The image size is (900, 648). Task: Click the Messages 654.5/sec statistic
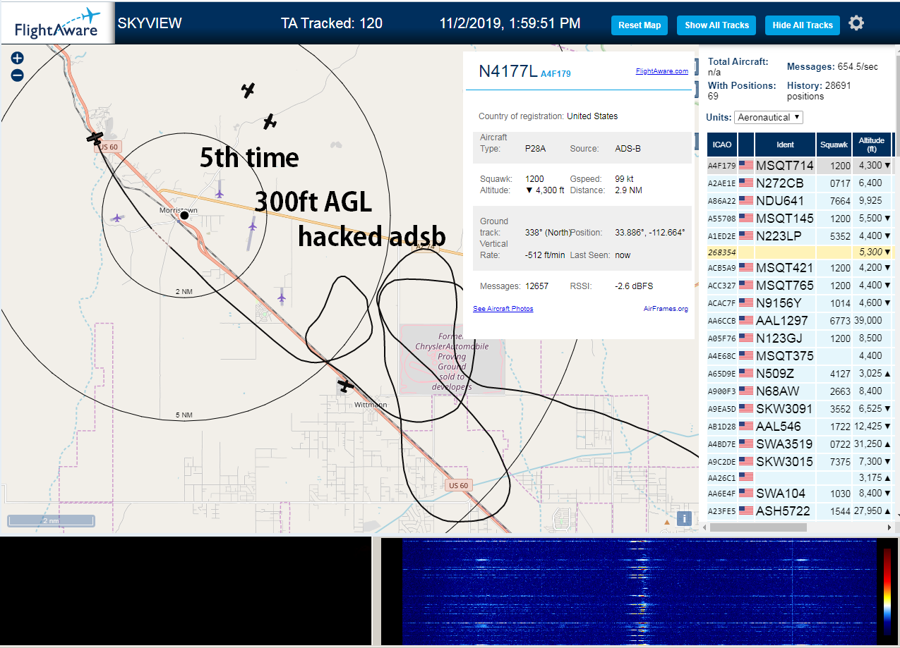(x=833, y=67)
